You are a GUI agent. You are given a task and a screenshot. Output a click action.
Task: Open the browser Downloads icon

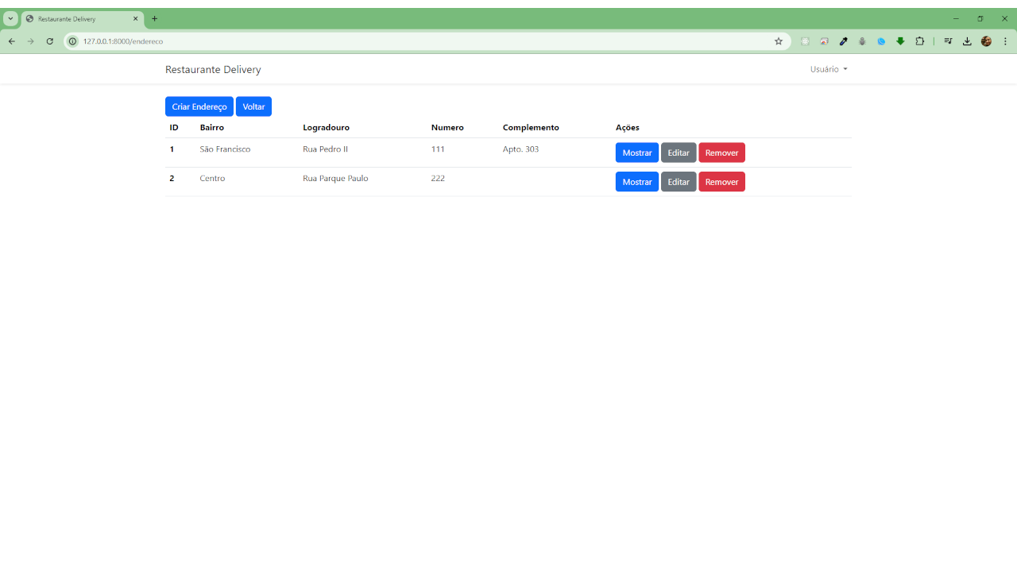(x=967, y=41)
